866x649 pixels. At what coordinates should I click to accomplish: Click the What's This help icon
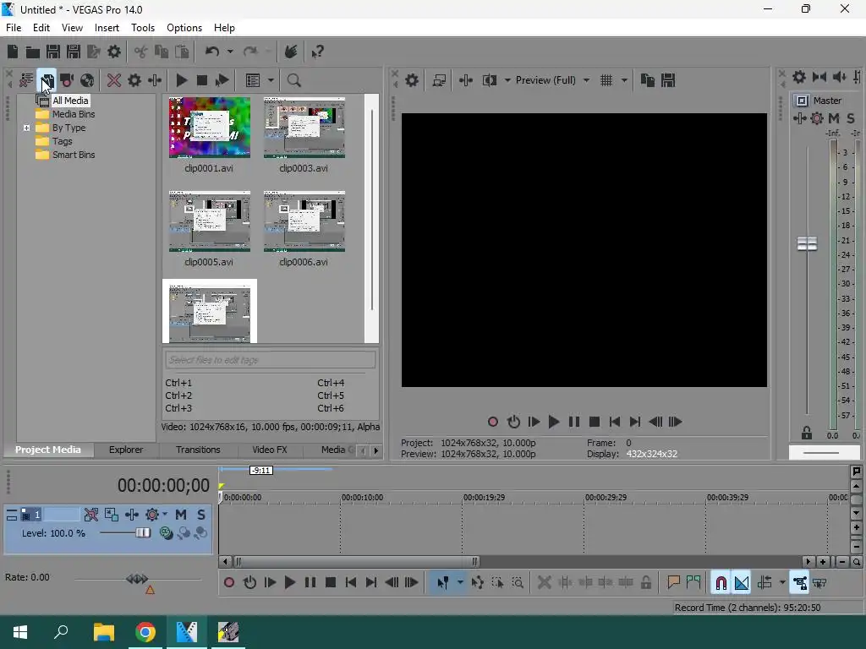pos(317,52)
